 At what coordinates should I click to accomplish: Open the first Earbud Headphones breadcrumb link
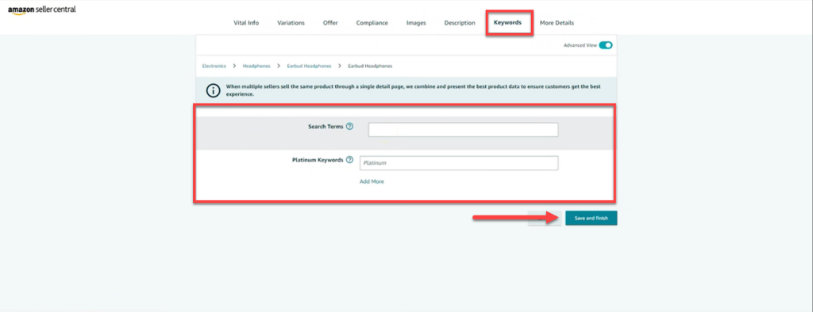click(309, 67)
